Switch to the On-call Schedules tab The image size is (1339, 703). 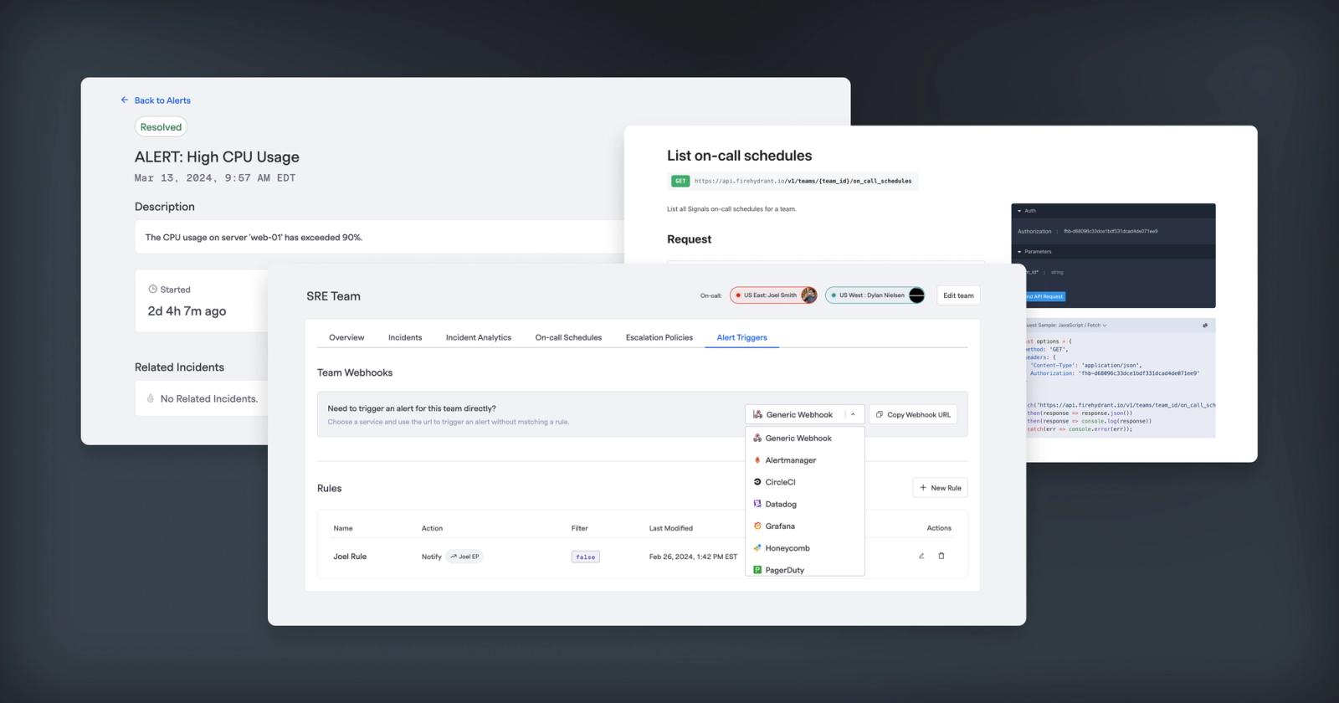tap(568, 337)
